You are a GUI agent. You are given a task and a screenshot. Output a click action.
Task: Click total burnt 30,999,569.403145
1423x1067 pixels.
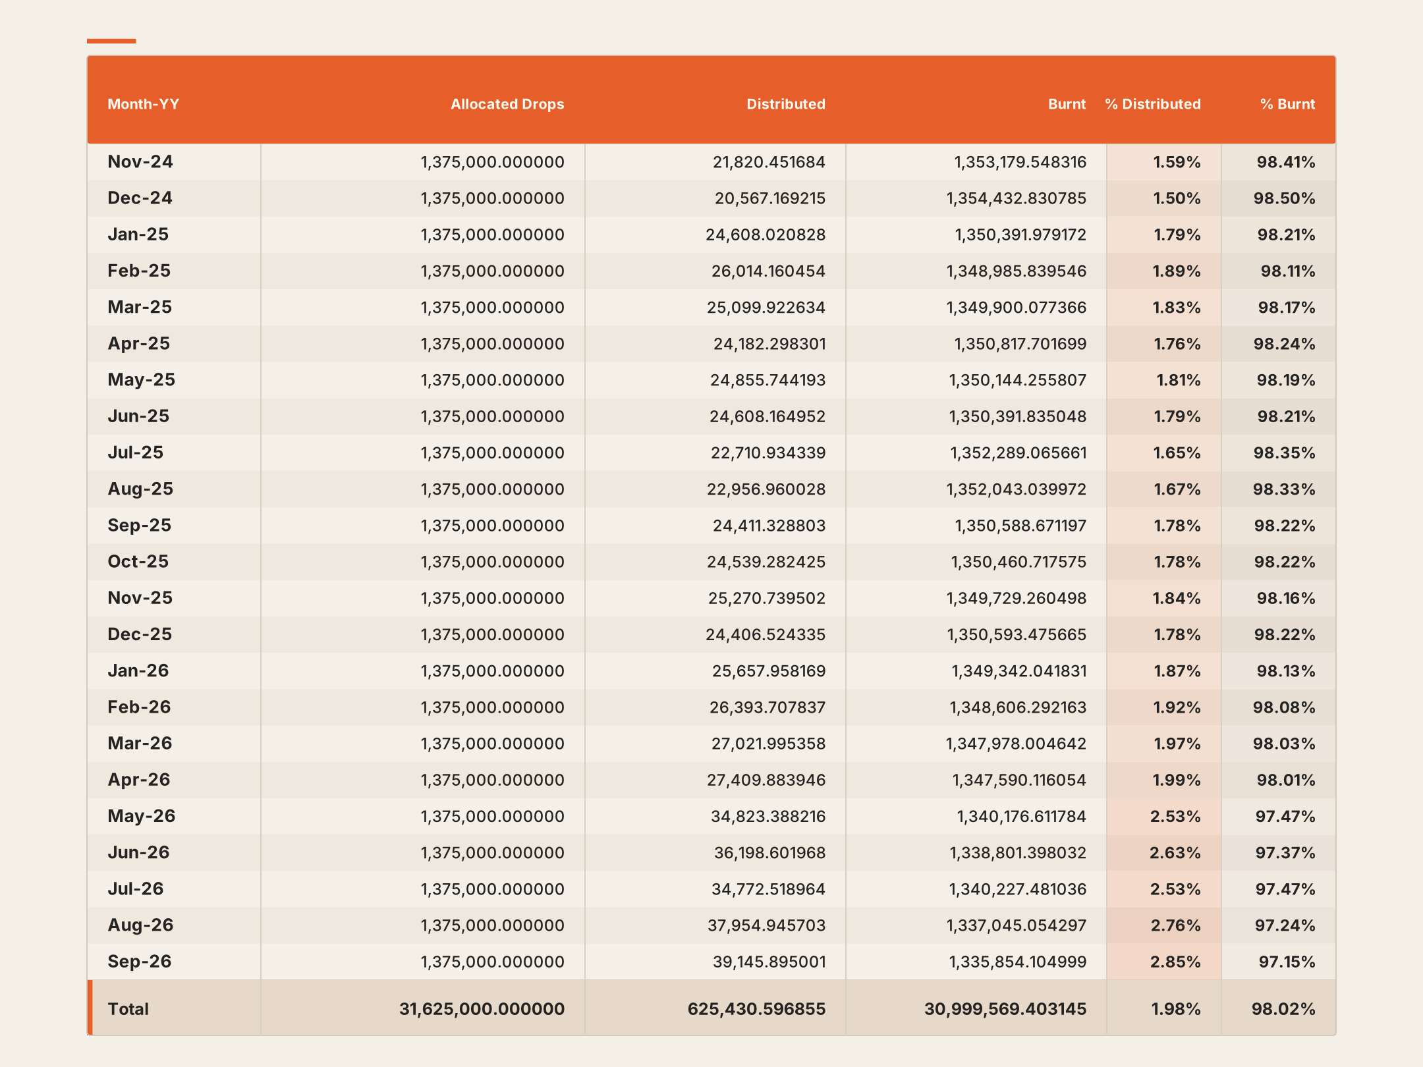pos(1005,1009)
